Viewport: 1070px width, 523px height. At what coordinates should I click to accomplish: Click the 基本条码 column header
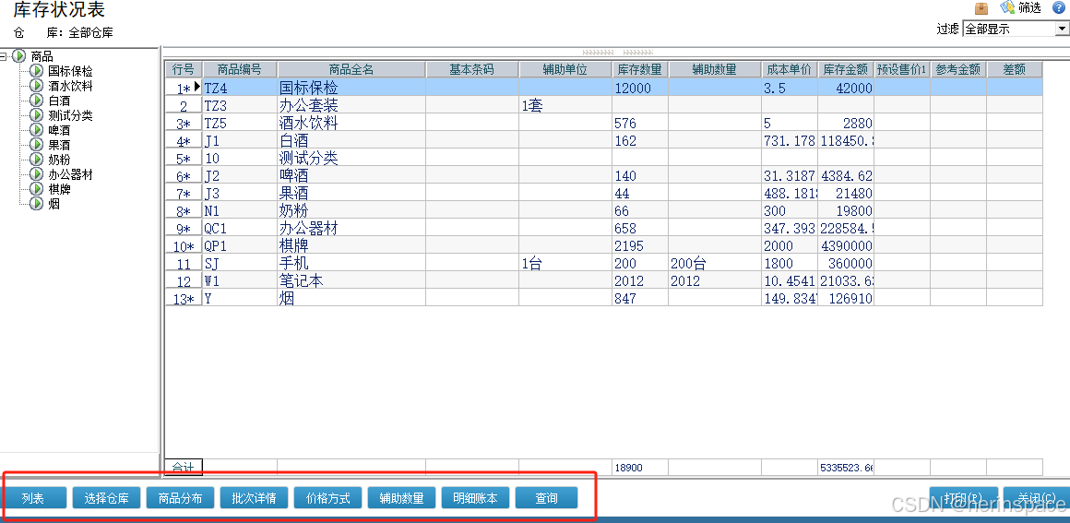[472, 69]
